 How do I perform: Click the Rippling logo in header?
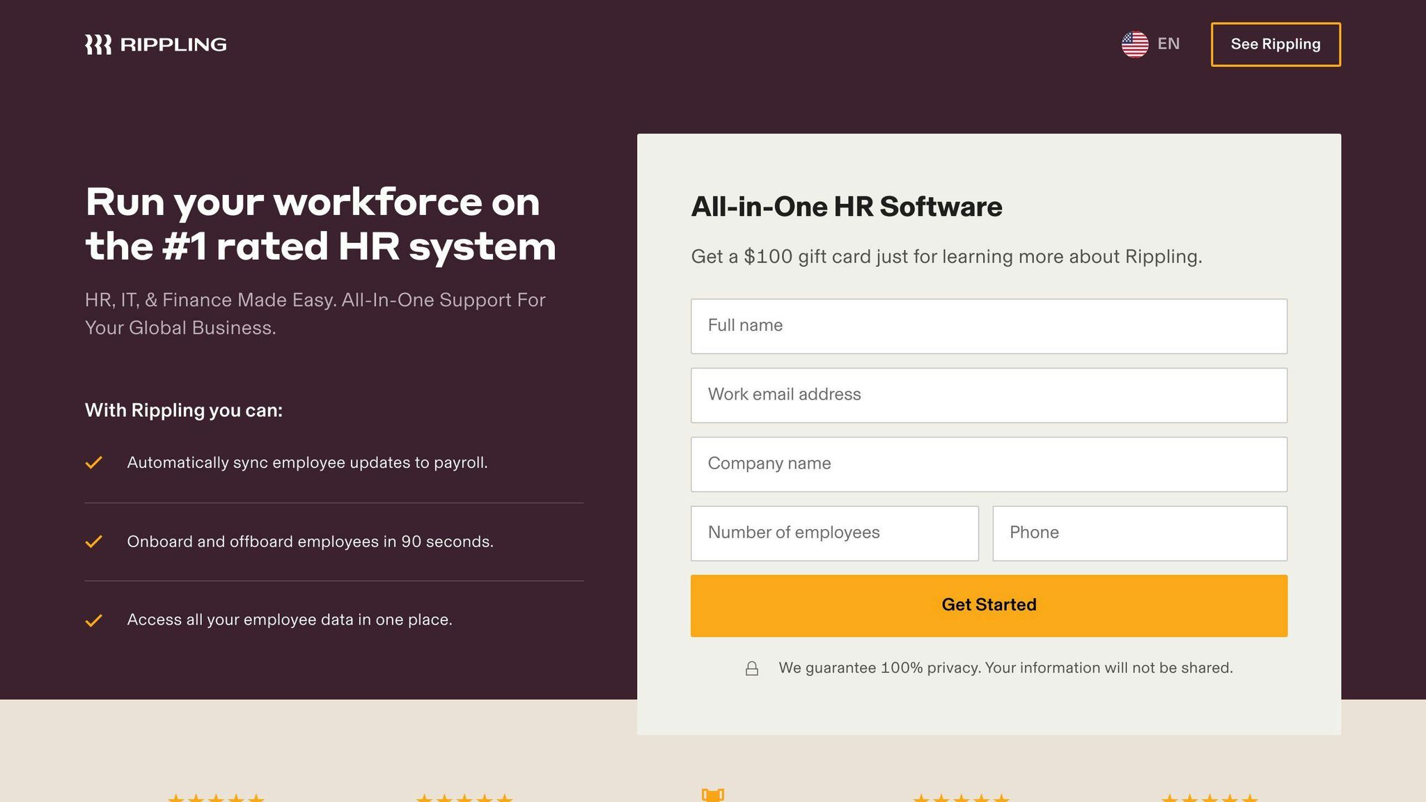pyautogui.click(x=155, y=45)
